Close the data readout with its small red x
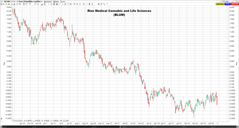The width and height of the screenshot is (239, 128). point(13,120)
